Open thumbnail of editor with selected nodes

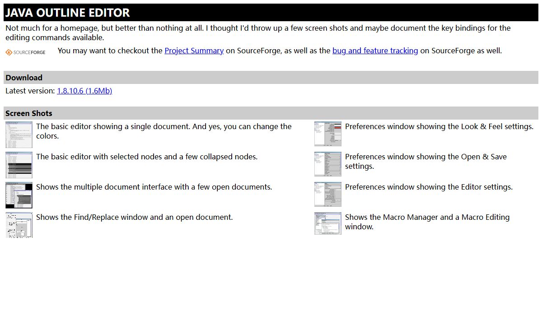[x=19, y=165]
